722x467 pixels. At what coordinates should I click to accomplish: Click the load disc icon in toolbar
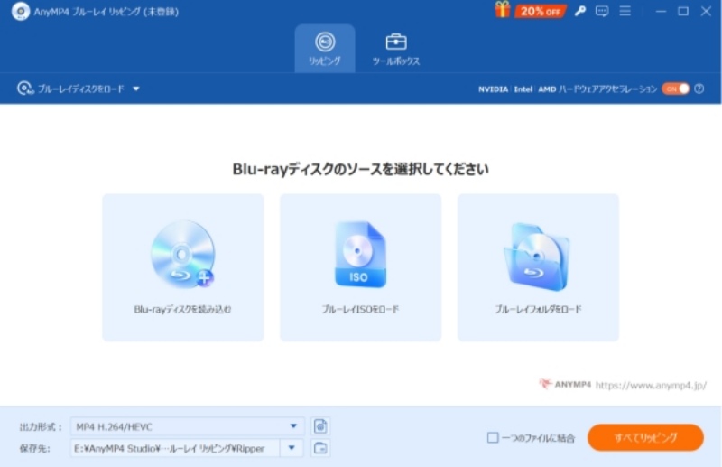(25, 89)
